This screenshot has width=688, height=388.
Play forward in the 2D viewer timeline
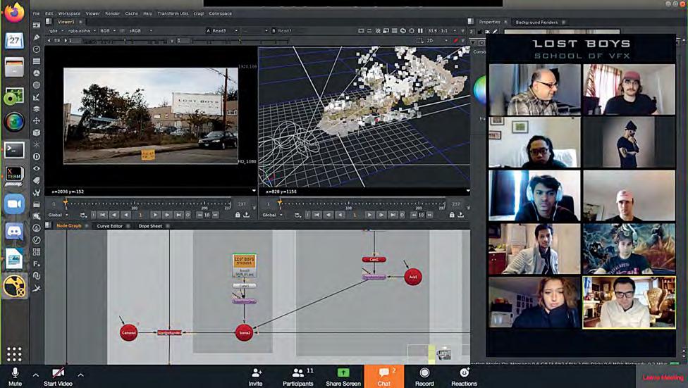click(x=155, y=215)
